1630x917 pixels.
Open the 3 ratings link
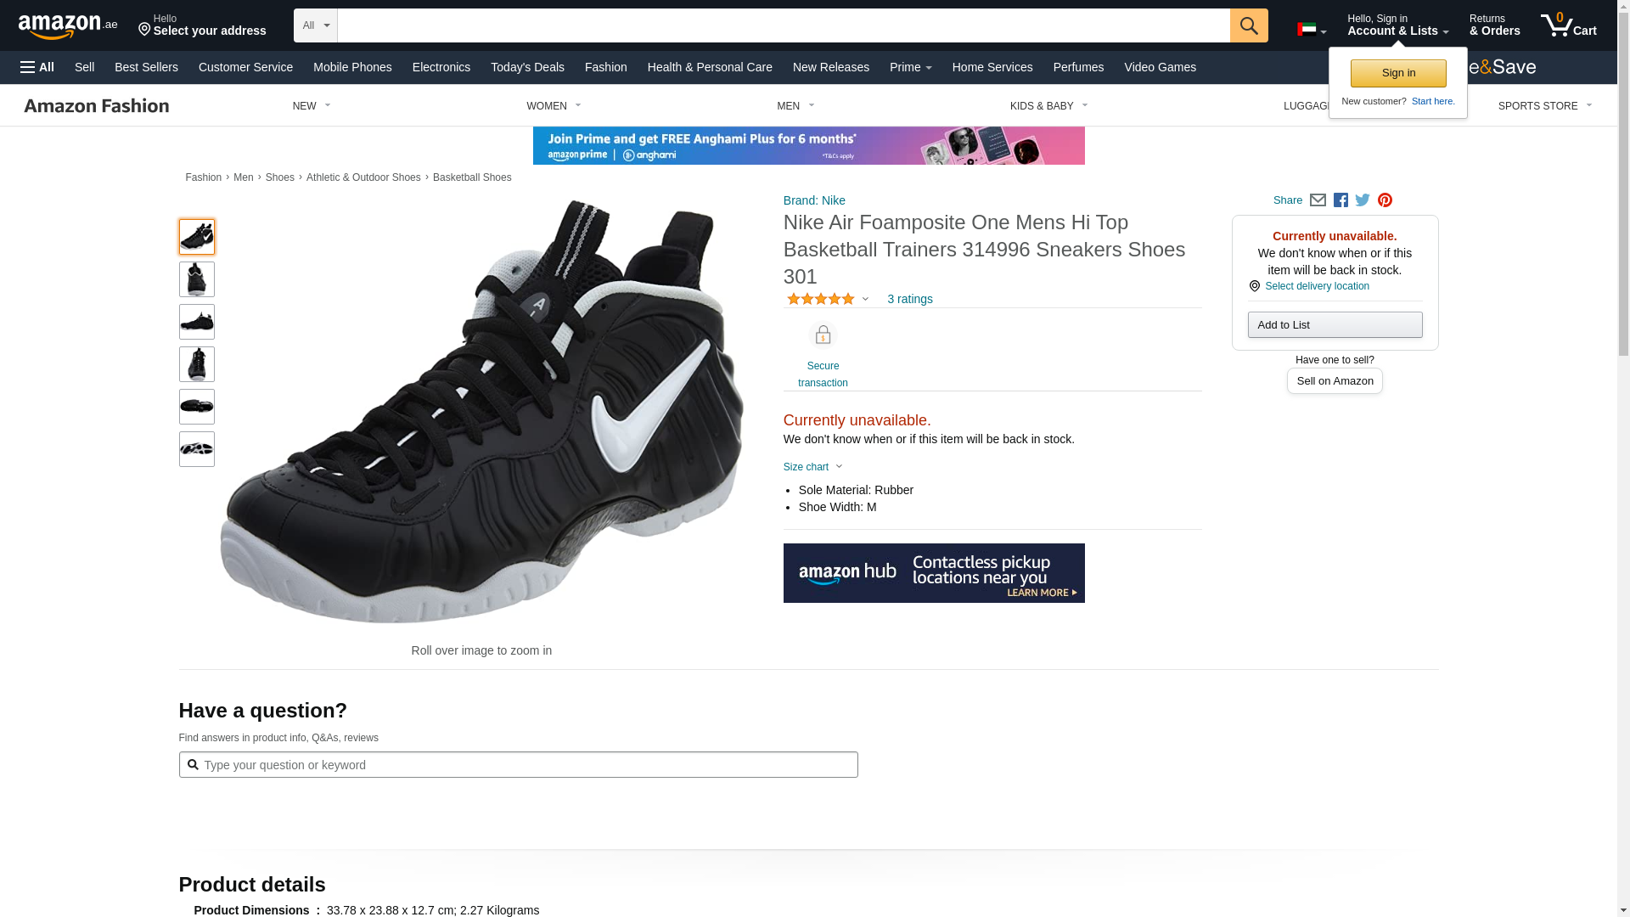(x=910, y=299)
